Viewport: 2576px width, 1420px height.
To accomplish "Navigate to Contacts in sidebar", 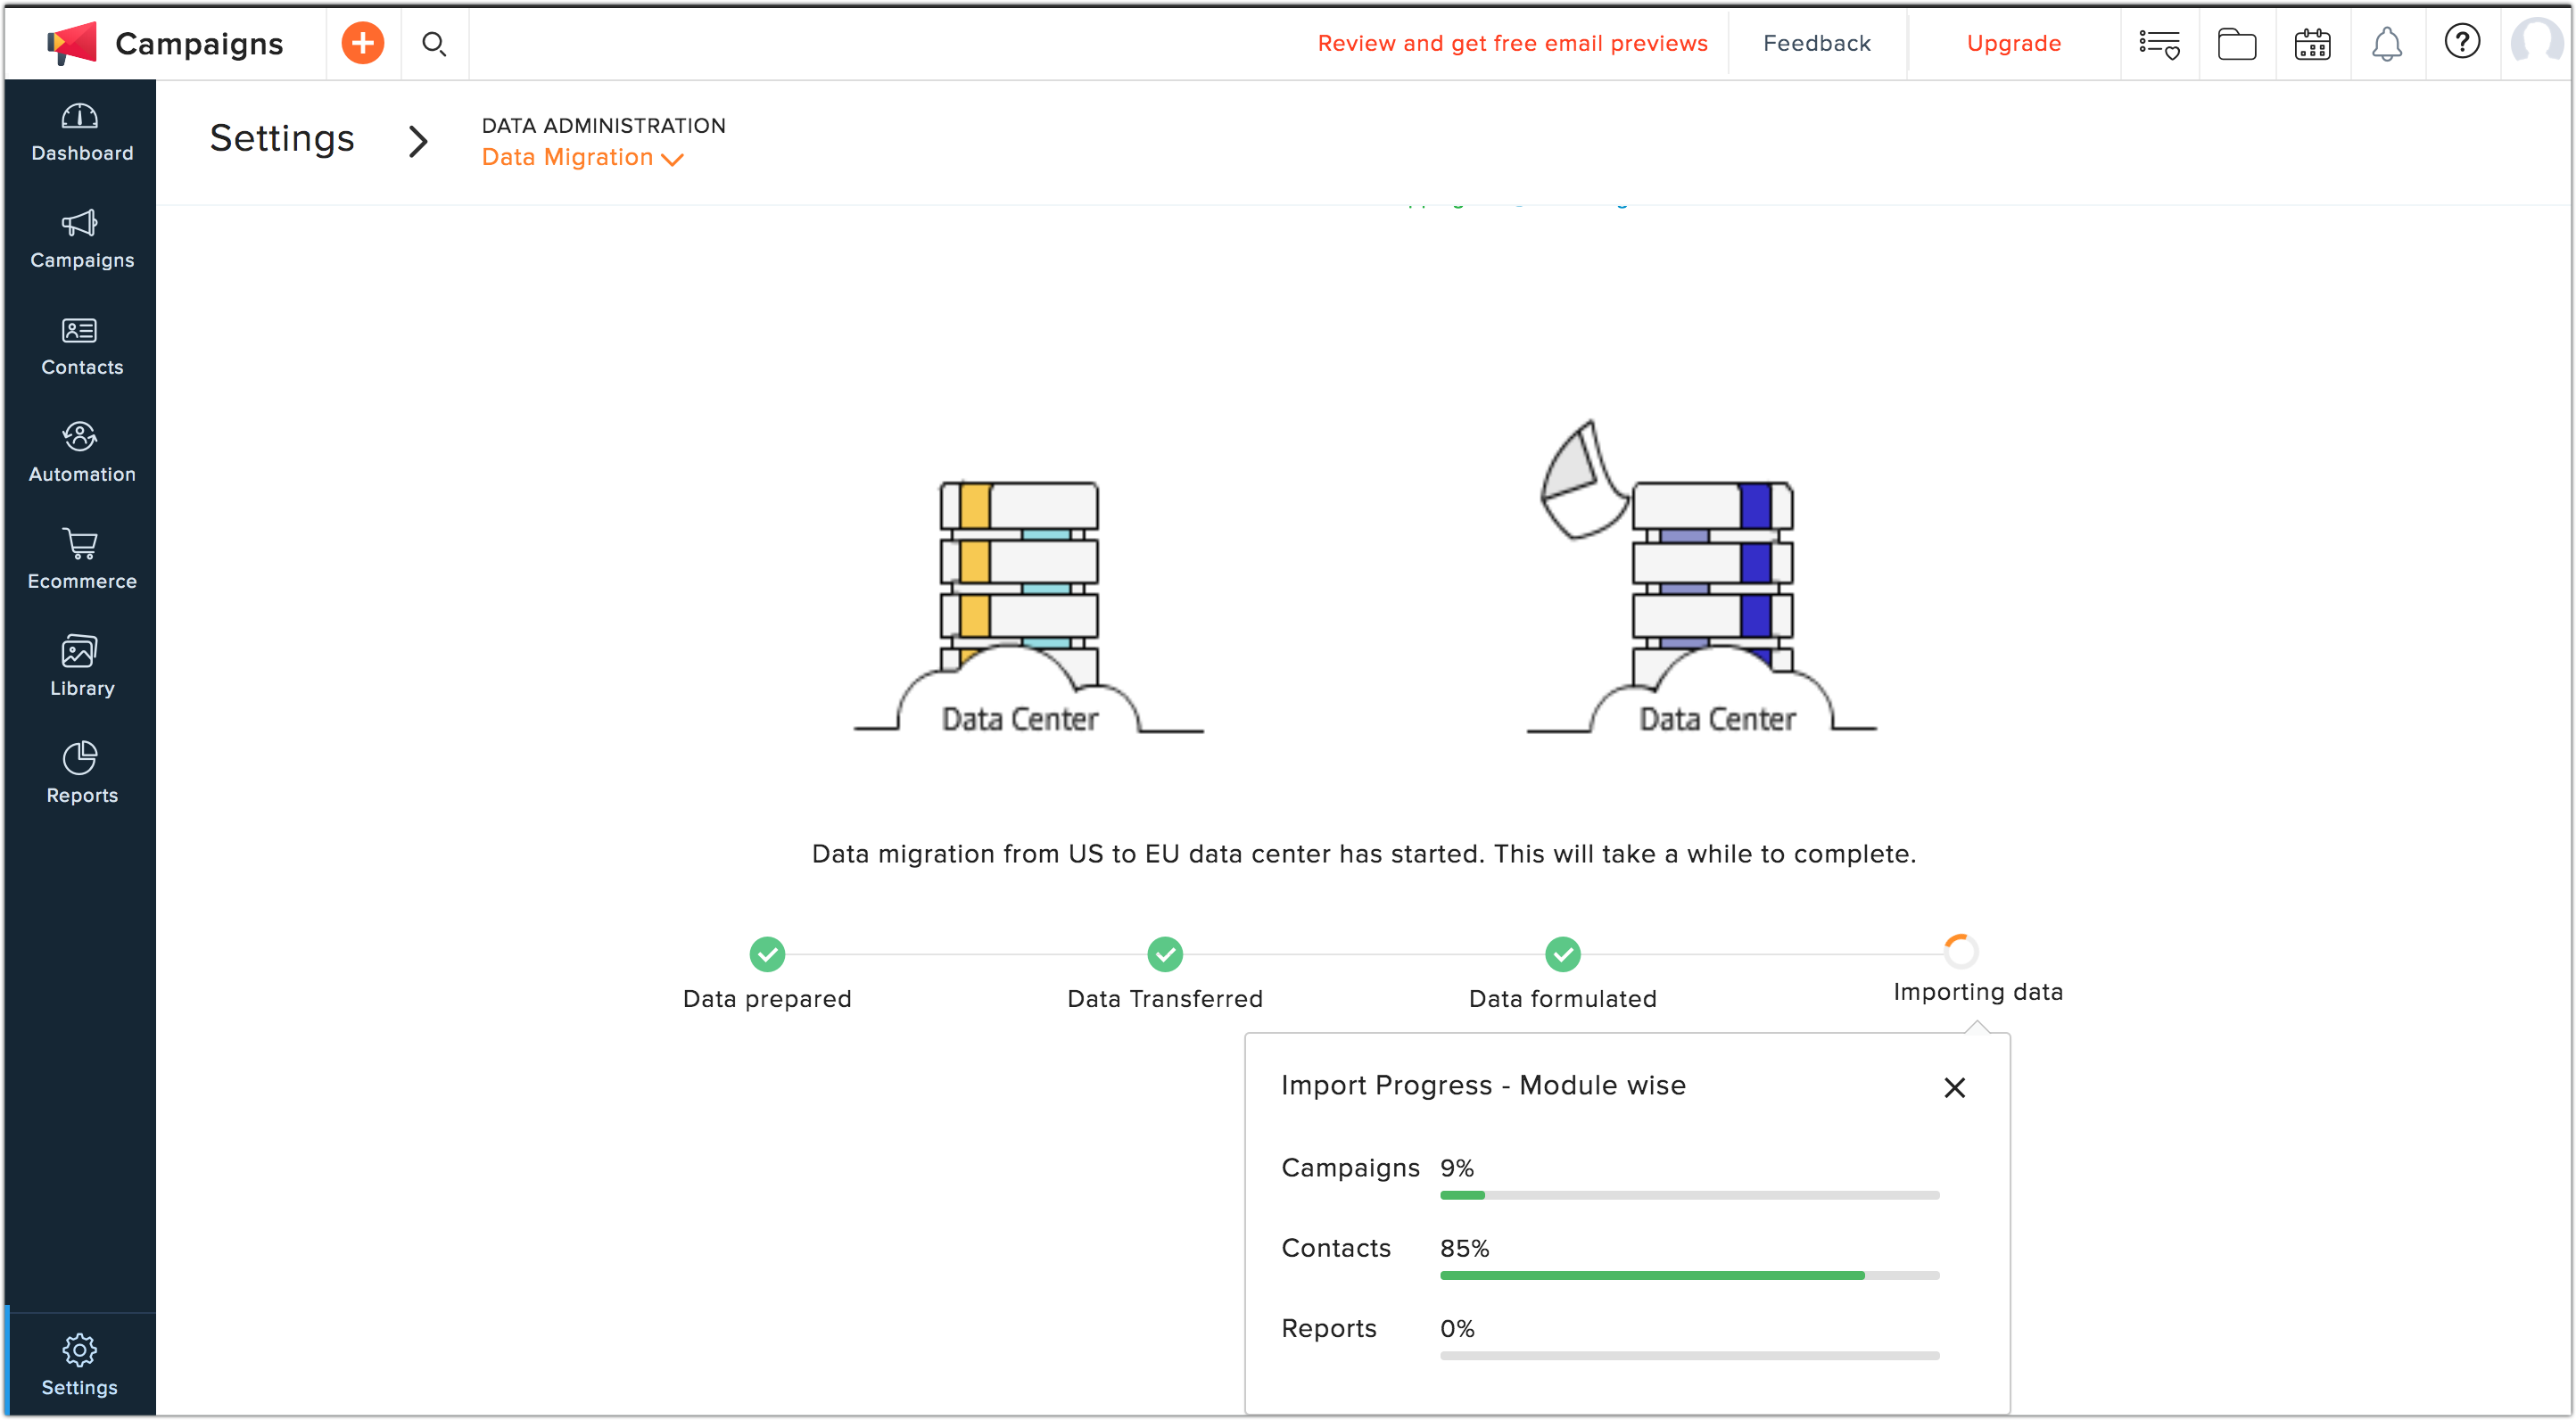I will point(80,346).
